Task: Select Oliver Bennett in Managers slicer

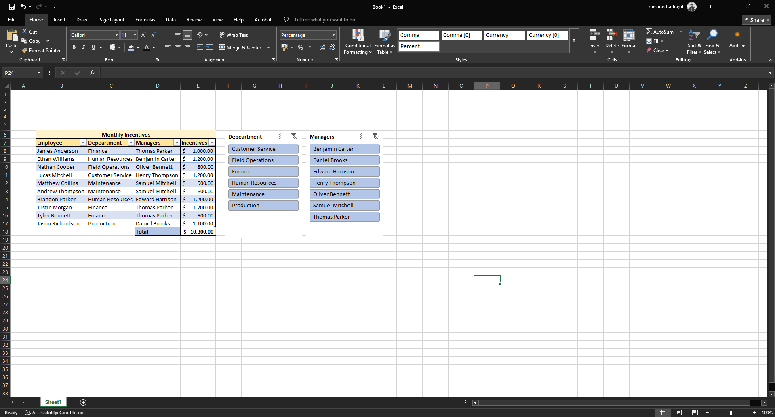Action: coord(344,194)
